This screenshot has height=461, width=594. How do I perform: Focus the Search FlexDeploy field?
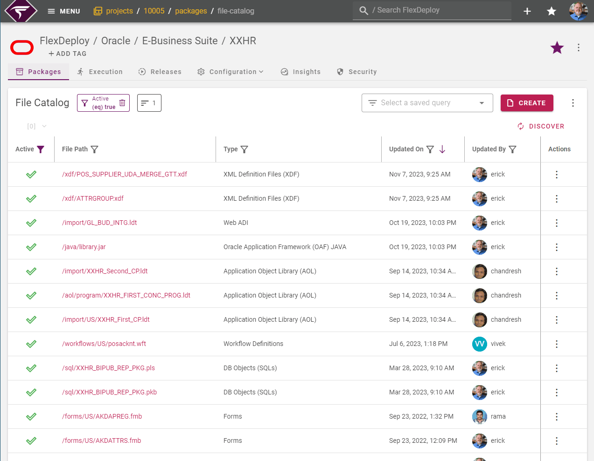click(x=432, y=10)
